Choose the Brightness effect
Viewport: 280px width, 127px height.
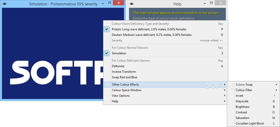[242, 107]
